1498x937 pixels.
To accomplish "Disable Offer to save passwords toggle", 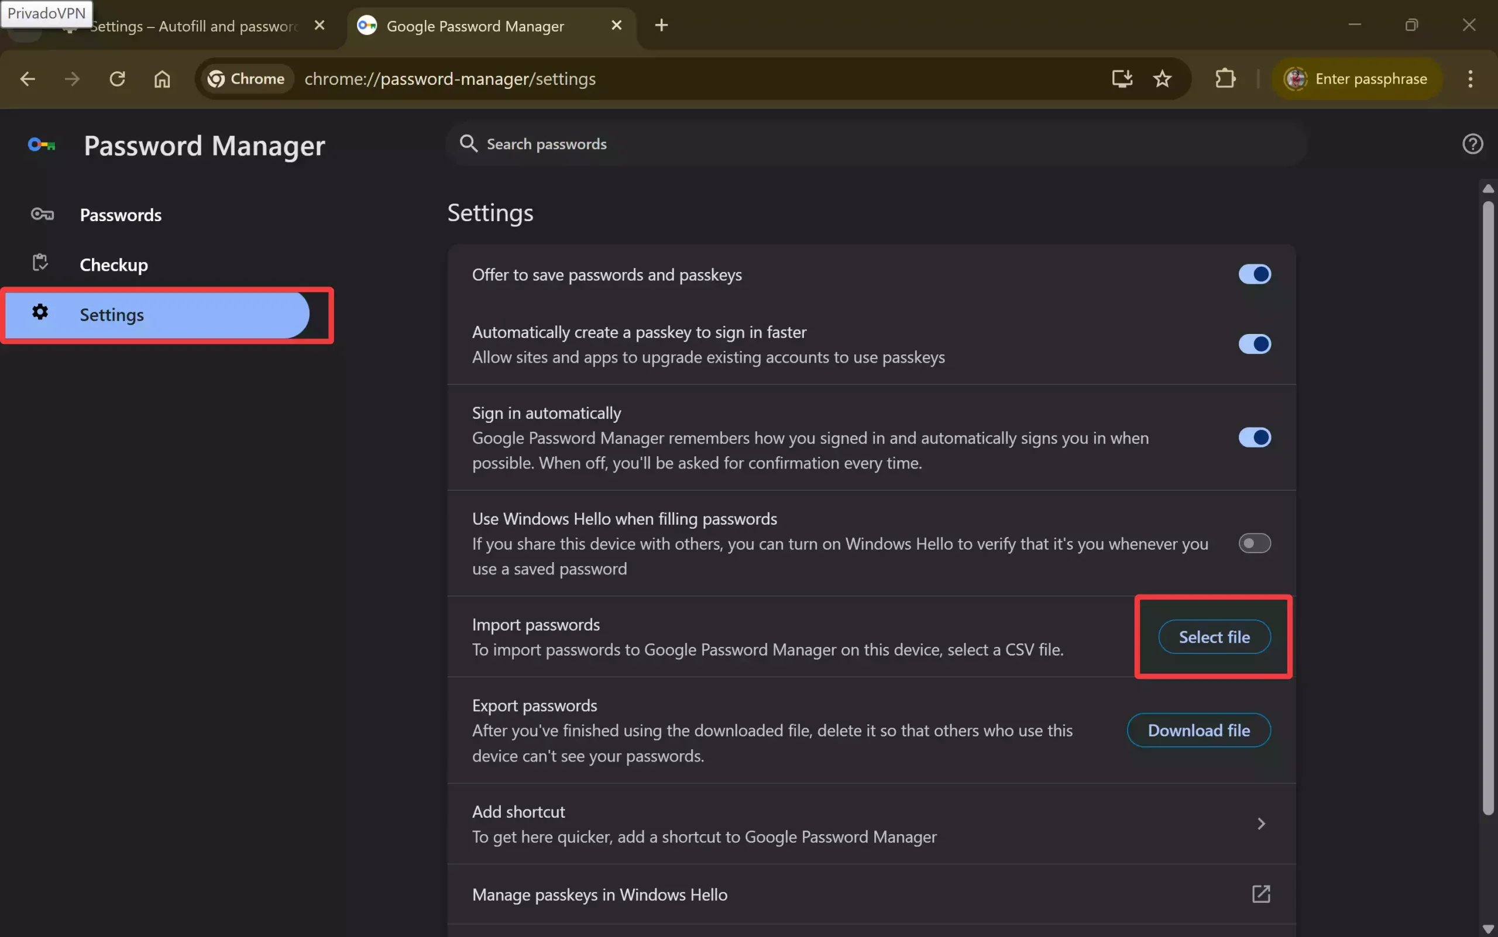I will [1255, 274].
